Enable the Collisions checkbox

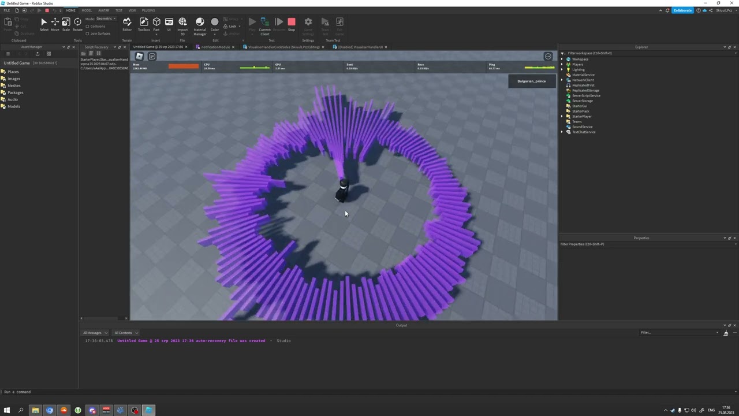click(87, 27)
